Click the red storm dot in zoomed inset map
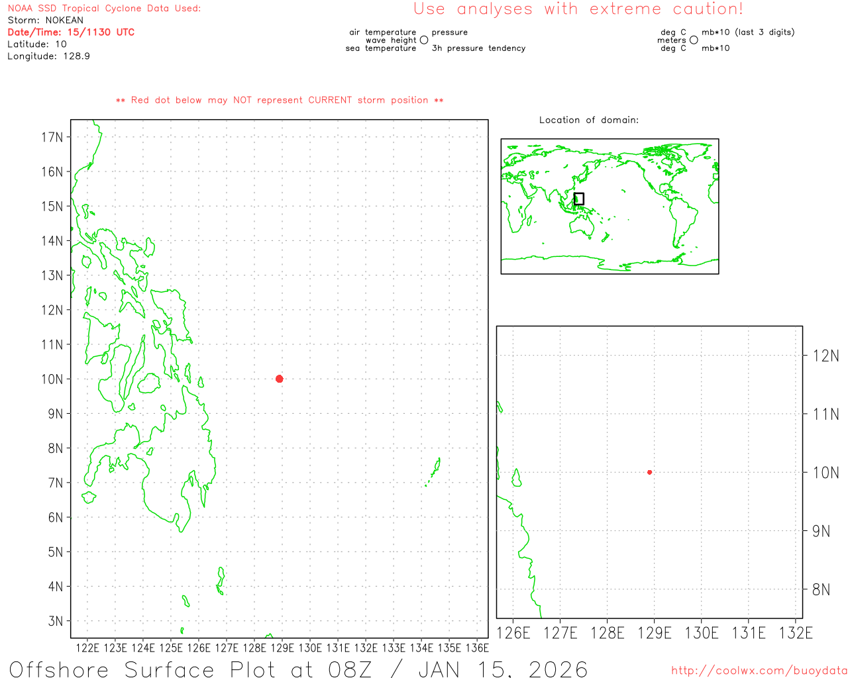This screenshot has height=678, width=848. [649, 472]
